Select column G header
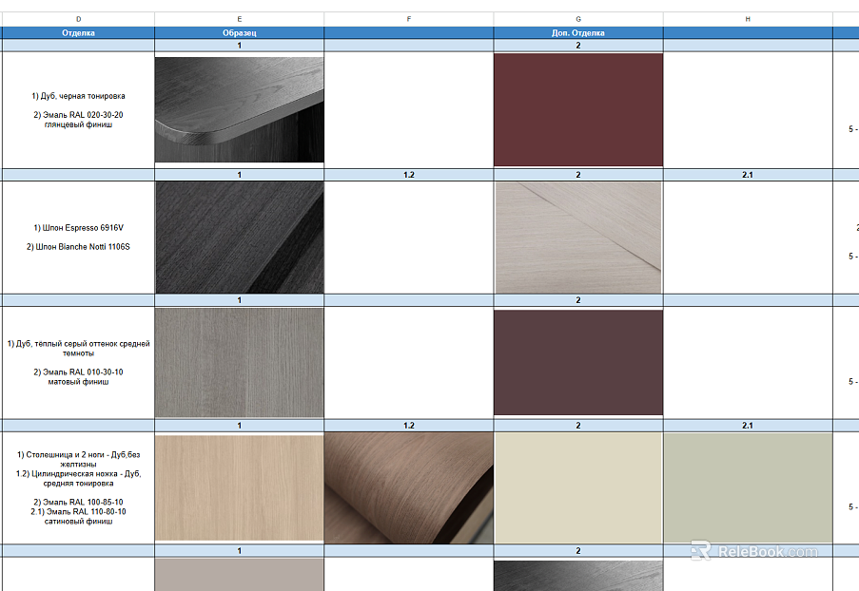 click(578, 19)
